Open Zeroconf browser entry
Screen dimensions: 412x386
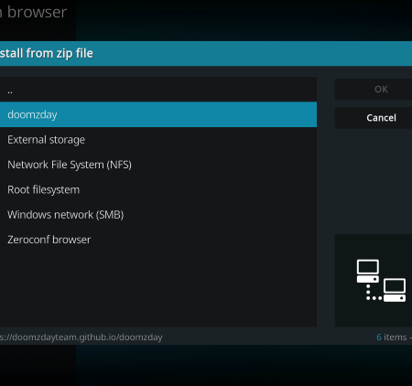[158, 240]
